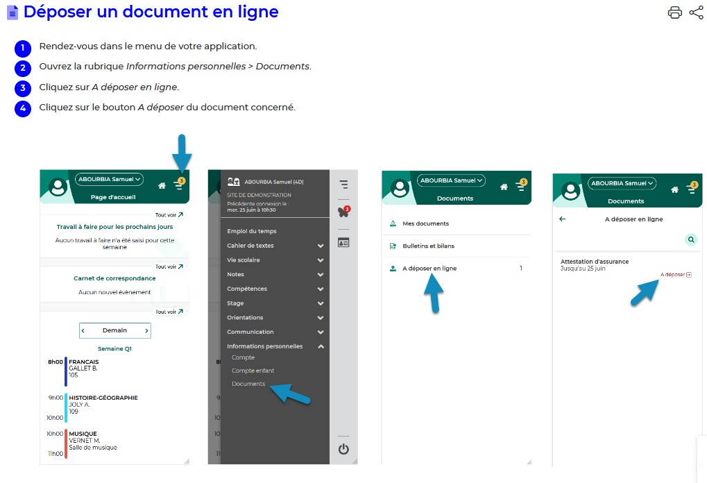This screenshot has width=707, height=483.
Task: Click the power logout icon in sidebar
Action: coord(343,448)
